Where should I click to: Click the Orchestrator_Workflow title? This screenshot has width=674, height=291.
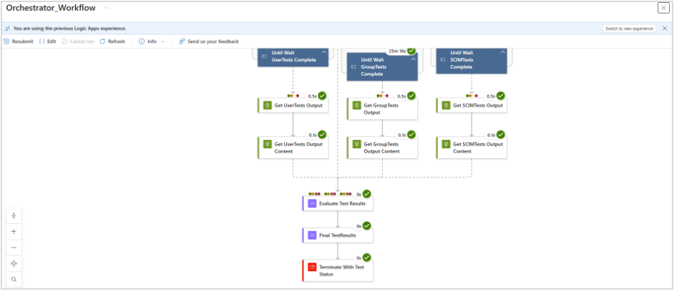pyautogui.click(x=51, y=8)
